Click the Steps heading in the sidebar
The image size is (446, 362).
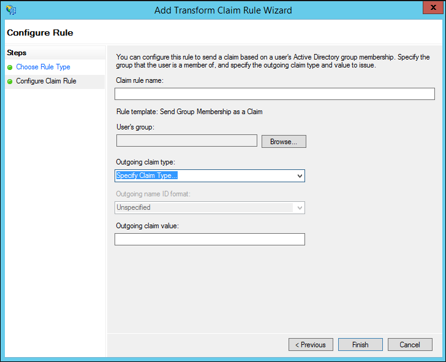17,53
